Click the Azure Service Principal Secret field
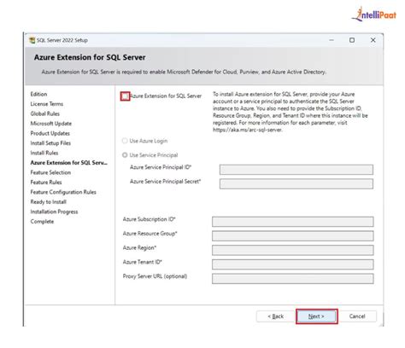 pos(296,183)
